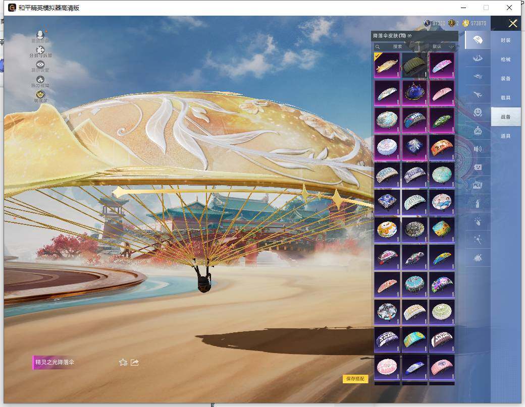Screen dimensions: 525x407
Task: Select the parachute skin category icon
Action: point(478,40)
